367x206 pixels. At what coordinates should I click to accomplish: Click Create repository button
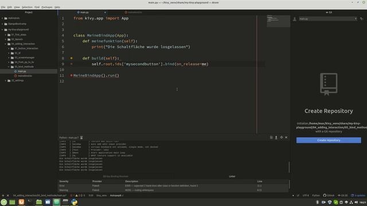(329, 140)
